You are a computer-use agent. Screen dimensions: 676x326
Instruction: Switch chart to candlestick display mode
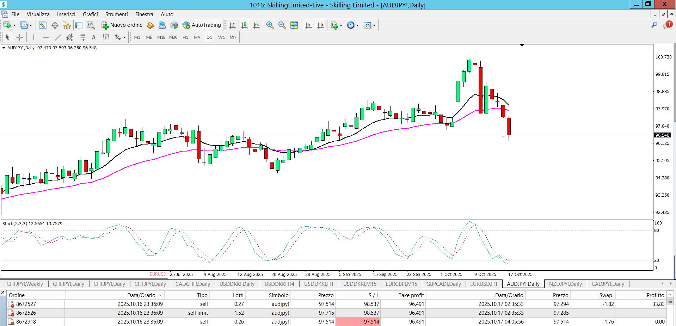pos(244,25)
